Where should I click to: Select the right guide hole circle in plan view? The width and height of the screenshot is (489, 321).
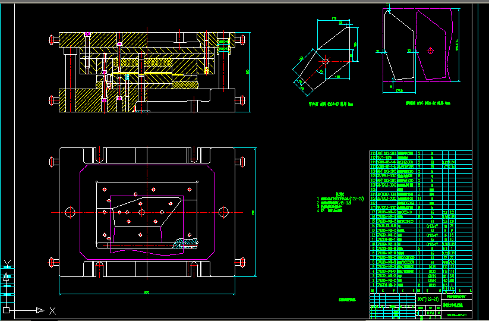(223, 212)
